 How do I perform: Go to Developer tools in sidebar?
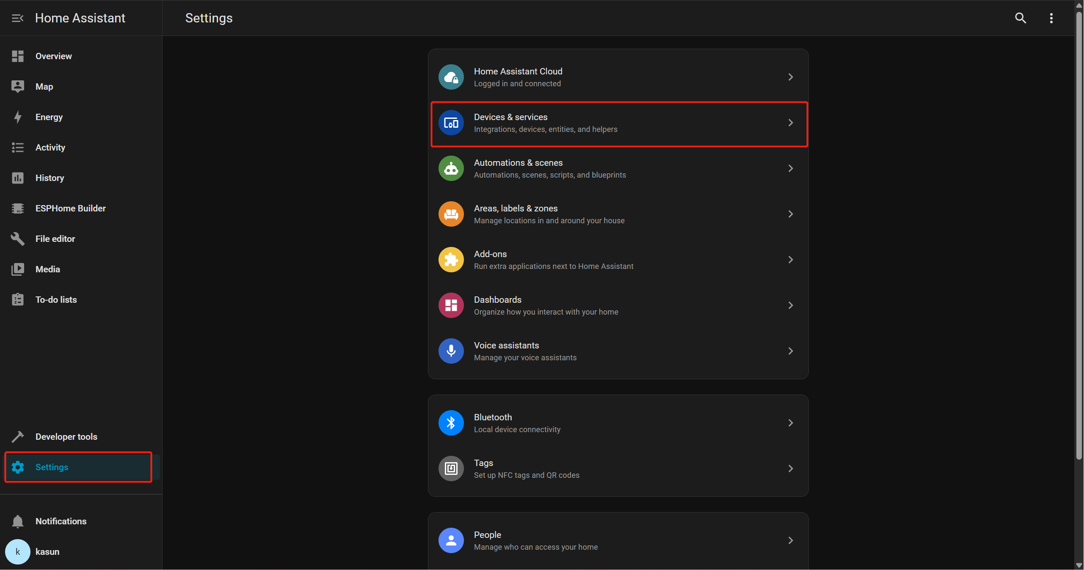tap(66, 437)
